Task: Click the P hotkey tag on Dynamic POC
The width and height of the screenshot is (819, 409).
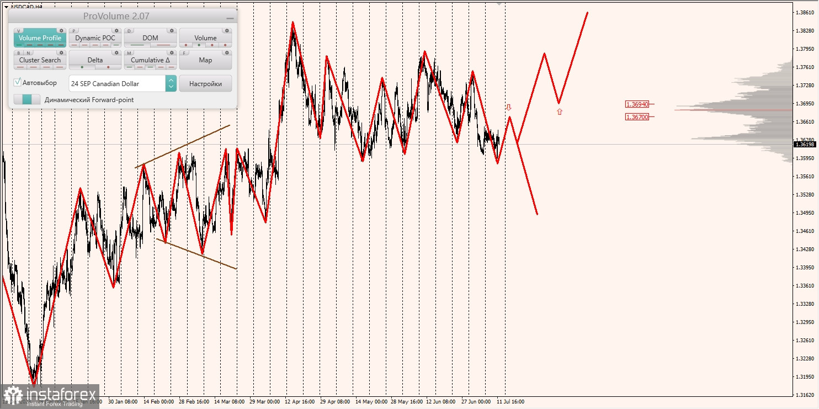Action: pyautogui.click(x=74, y=31)
